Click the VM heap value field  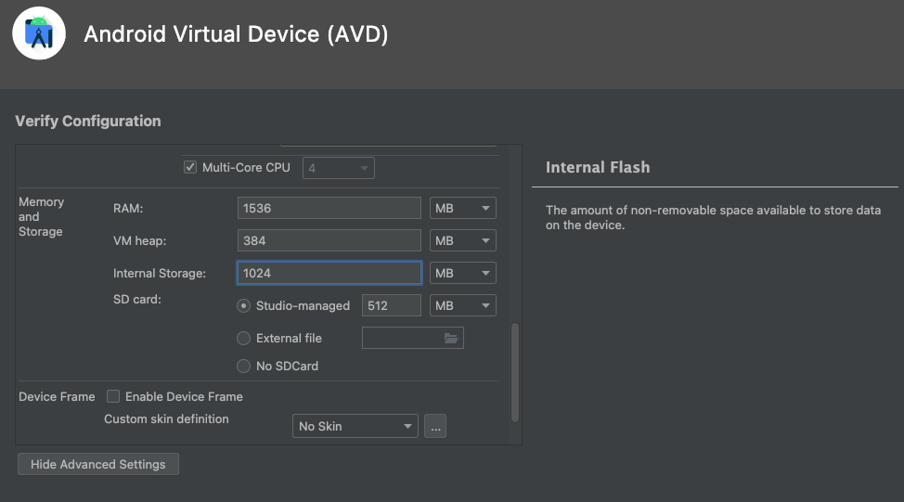(x=329, y=241)
